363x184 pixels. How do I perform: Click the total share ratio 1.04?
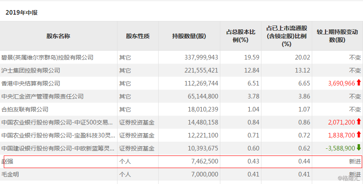[x=253, y=109]
